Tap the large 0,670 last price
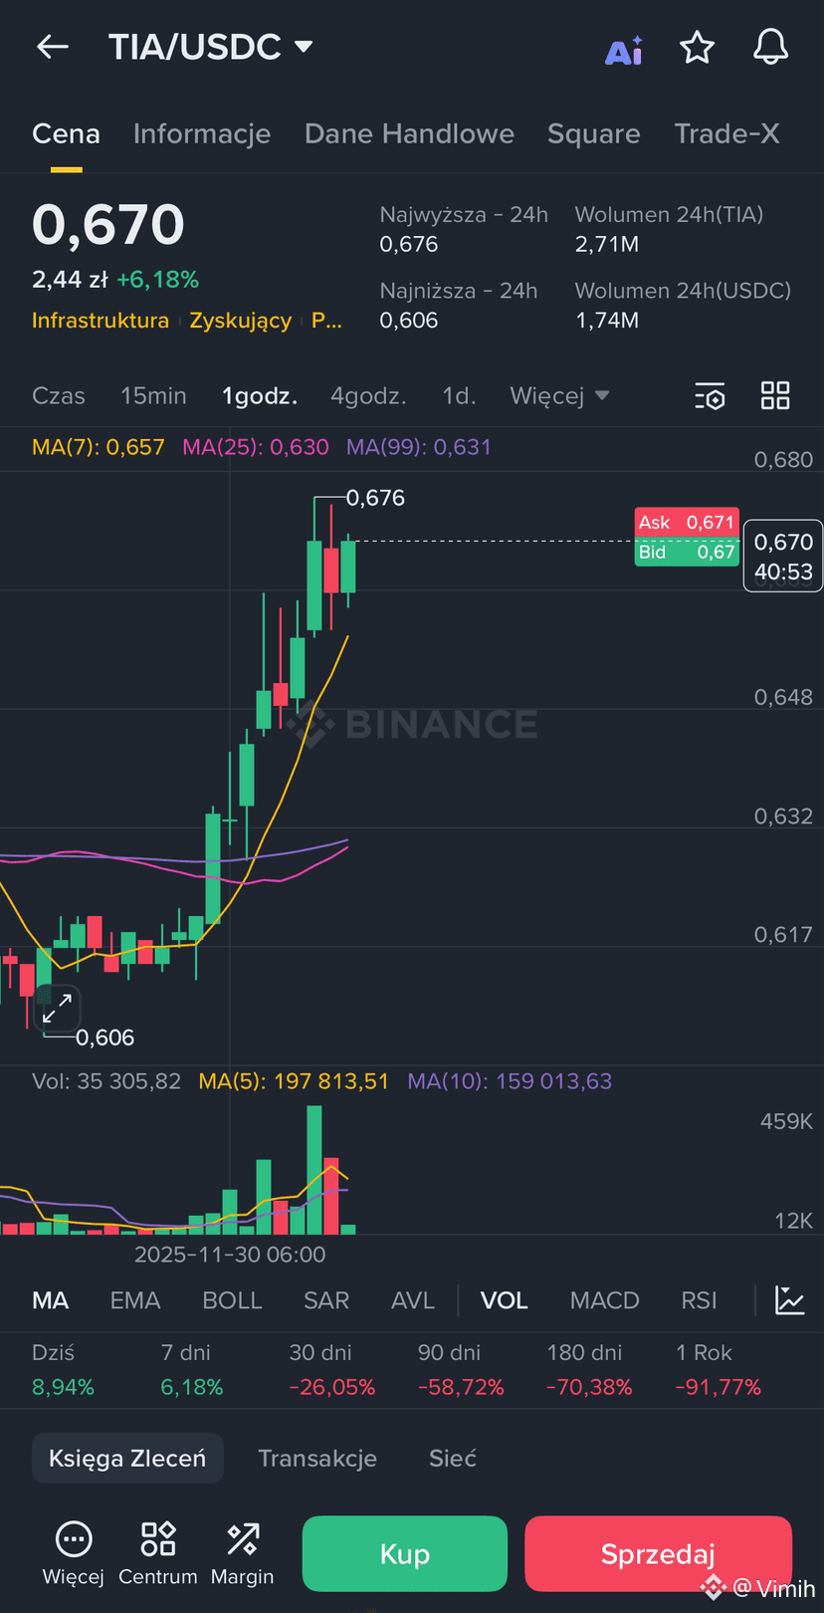The image size is (824, 1613). (x=108, y=225)
